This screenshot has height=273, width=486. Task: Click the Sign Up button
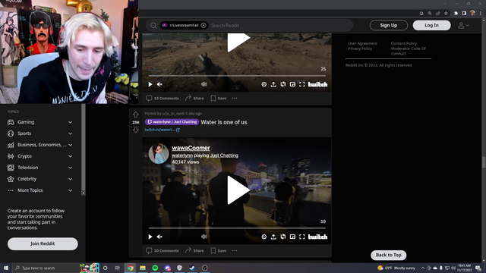(388, 25)
